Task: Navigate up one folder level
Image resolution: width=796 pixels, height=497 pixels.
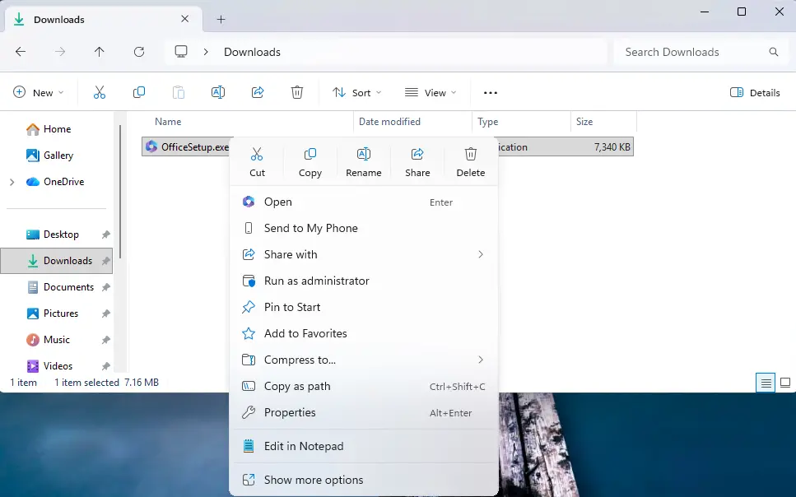Action: (99, 52)
